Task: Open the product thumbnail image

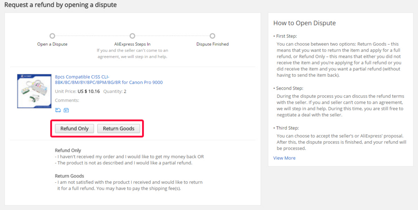Action: coord(34,91)
